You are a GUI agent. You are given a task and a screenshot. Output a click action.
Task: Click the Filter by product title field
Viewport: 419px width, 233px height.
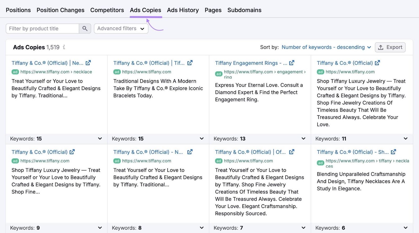(x=42, y=29)
